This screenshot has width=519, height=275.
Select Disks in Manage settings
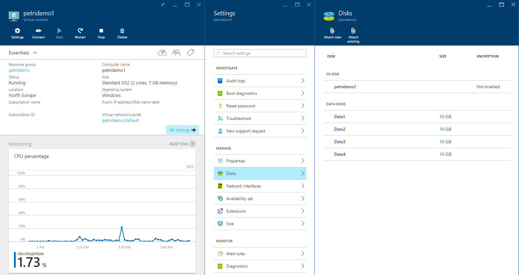[x=260, y=173]
